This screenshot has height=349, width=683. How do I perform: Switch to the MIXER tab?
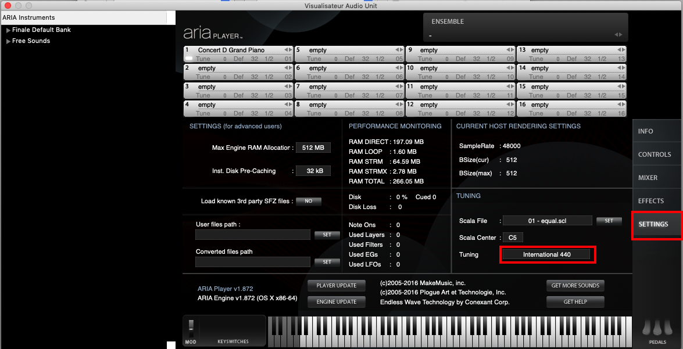648,178
